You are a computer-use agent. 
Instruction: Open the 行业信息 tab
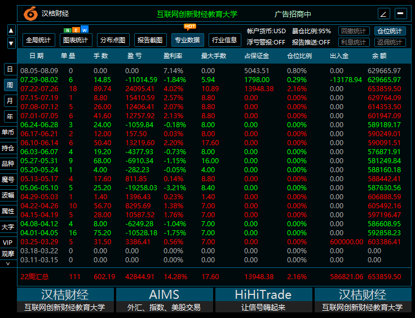pos(225,40)
